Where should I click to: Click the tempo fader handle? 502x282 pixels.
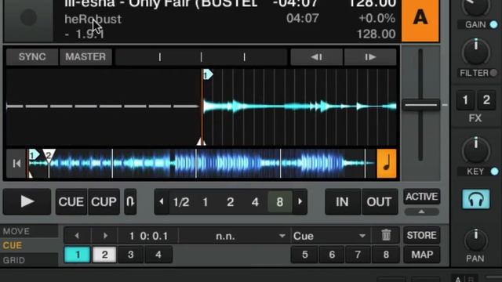[x=420, y=105]
